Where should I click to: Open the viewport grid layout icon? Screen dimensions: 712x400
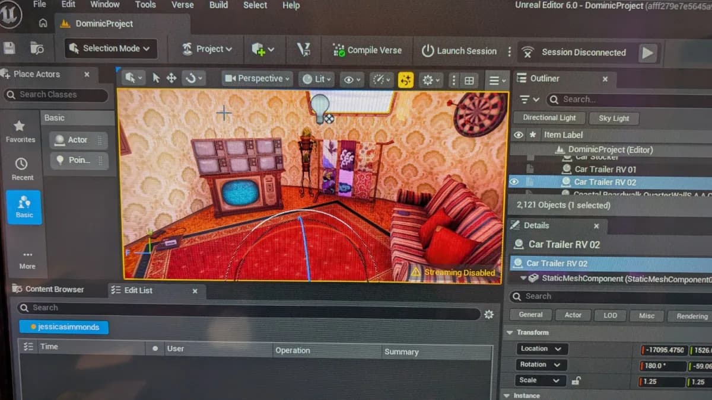pyautogui.click(x=469, y=81)
